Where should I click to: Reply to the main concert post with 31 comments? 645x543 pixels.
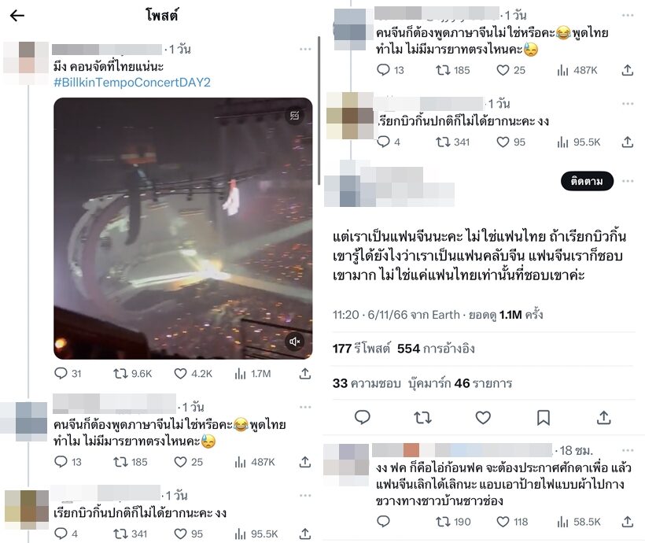(61, 373)
